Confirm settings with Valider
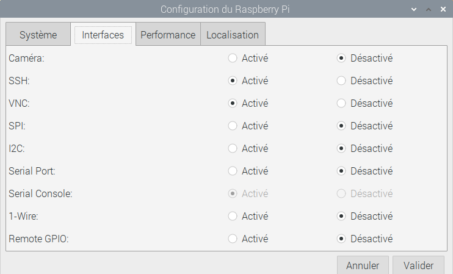This screenshot has height=274, width=453. pyautogui.click(x=418, y=265)
